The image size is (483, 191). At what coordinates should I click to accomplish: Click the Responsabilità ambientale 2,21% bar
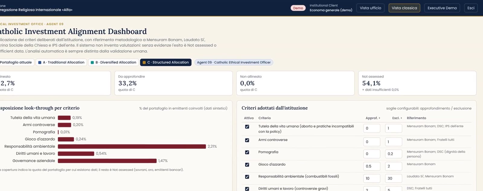[132, 146]
